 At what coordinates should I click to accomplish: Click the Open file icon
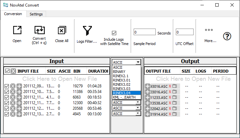pos(17,30)
